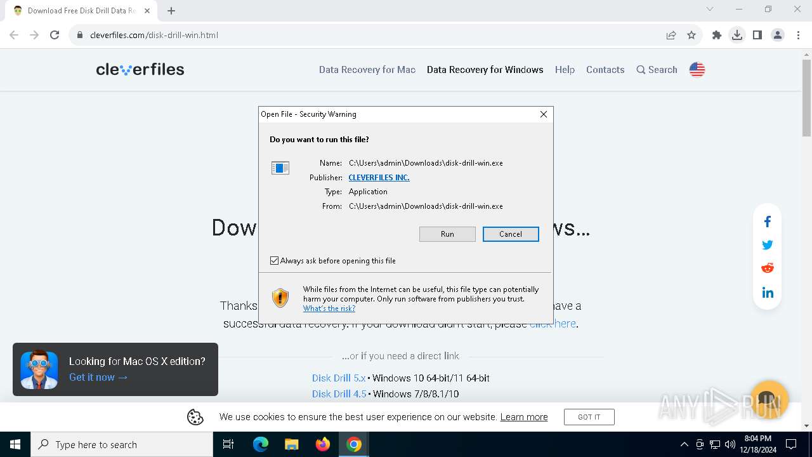Screen dimensions: 812x457
Task: Open the Help menu item
Action: [565, 70]
